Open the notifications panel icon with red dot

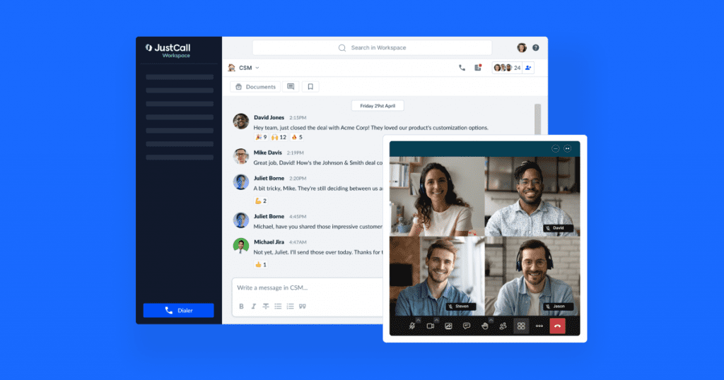pyautogui.click(x=478, y=68)
